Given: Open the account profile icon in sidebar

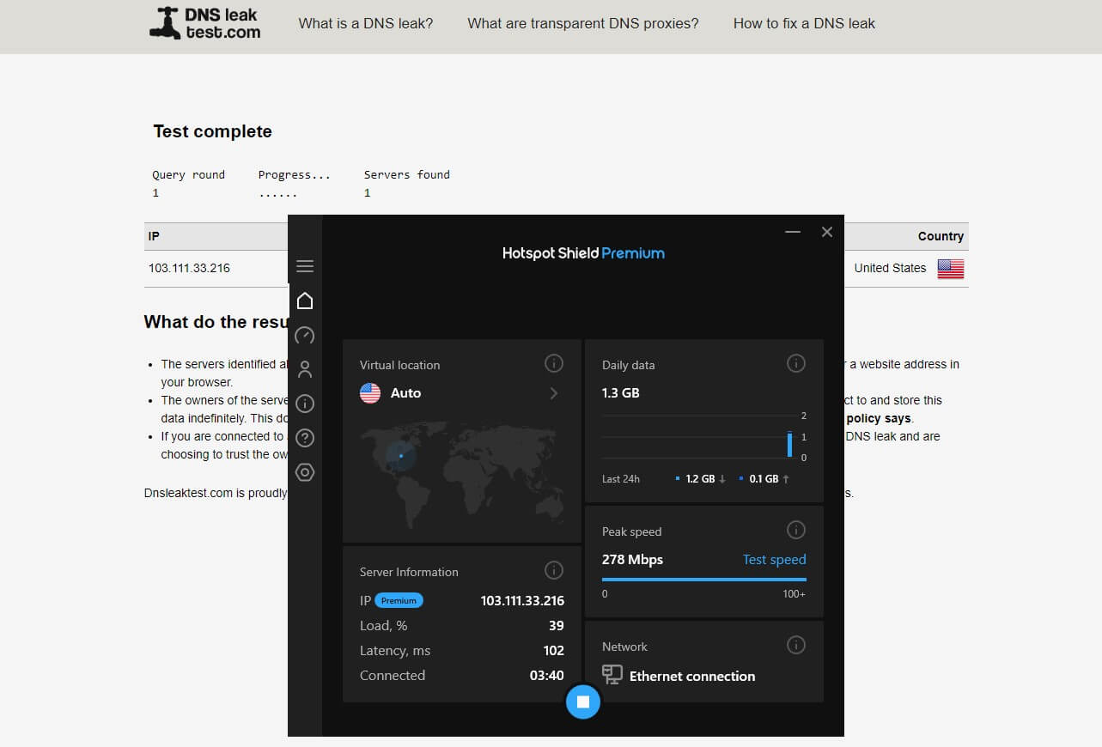Looking at the screenshot, I should click(x=305, y=369).
